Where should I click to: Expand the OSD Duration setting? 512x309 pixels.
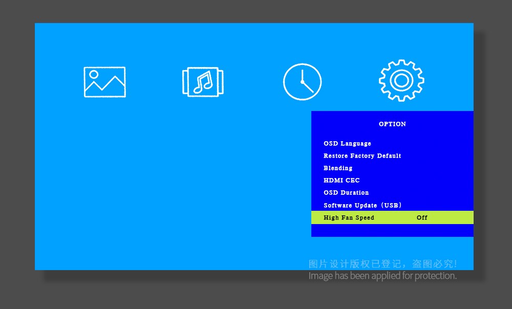tap(346, 193)
